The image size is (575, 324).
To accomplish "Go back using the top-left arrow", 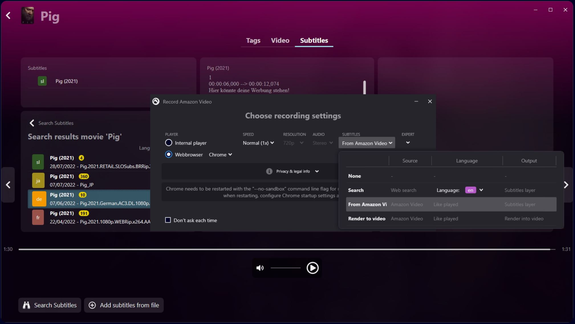I will point(8,15).
